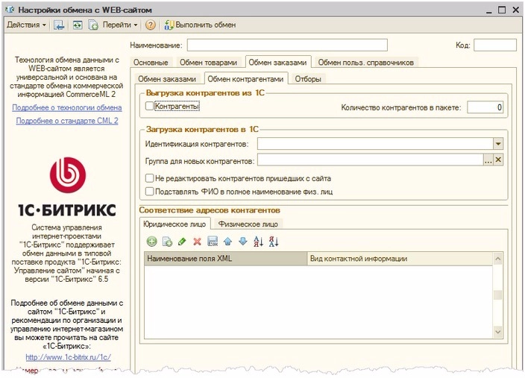Click the find-in-list toolbar icon
The height and width of the screenshot is (378, 525).
pyautogui.click(x=59, y=25)
